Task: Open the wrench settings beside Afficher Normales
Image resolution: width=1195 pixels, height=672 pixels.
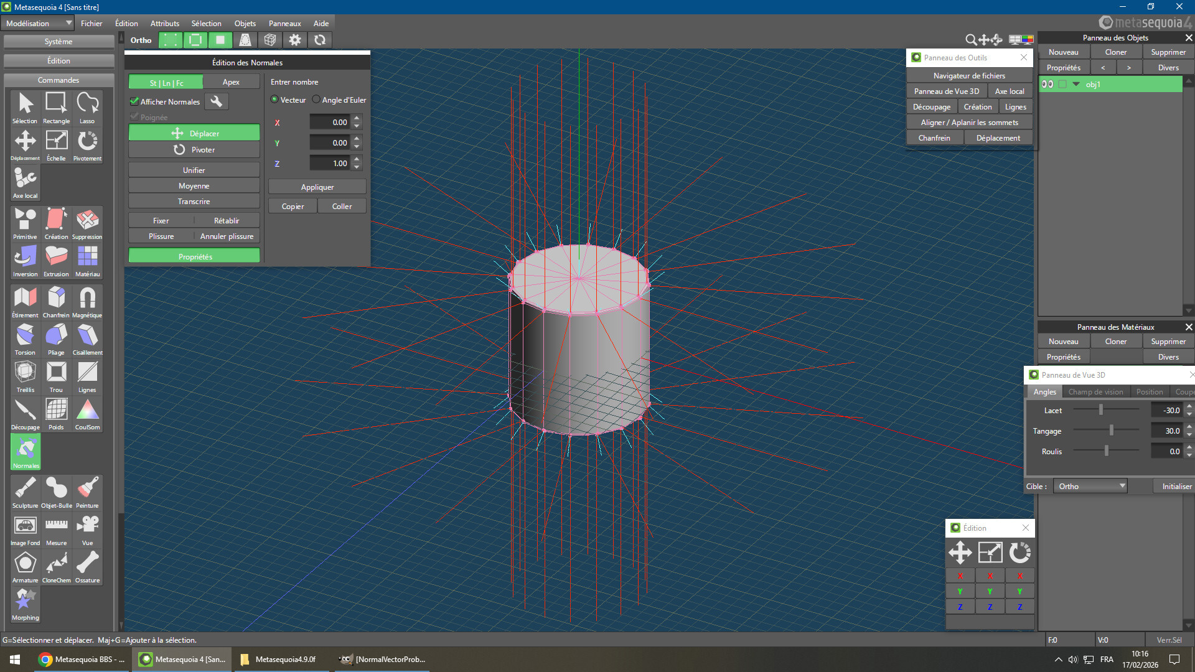Action: pyautogui.click(x=217, y=101)
